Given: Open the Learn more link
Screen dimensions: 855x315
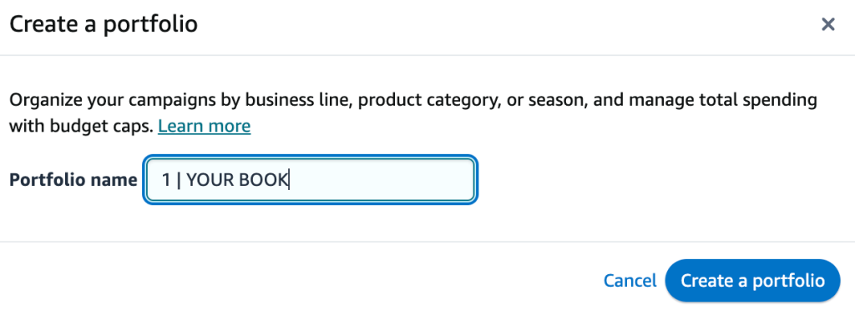Looking at the screenshot, I should click(x=204, y=126).
